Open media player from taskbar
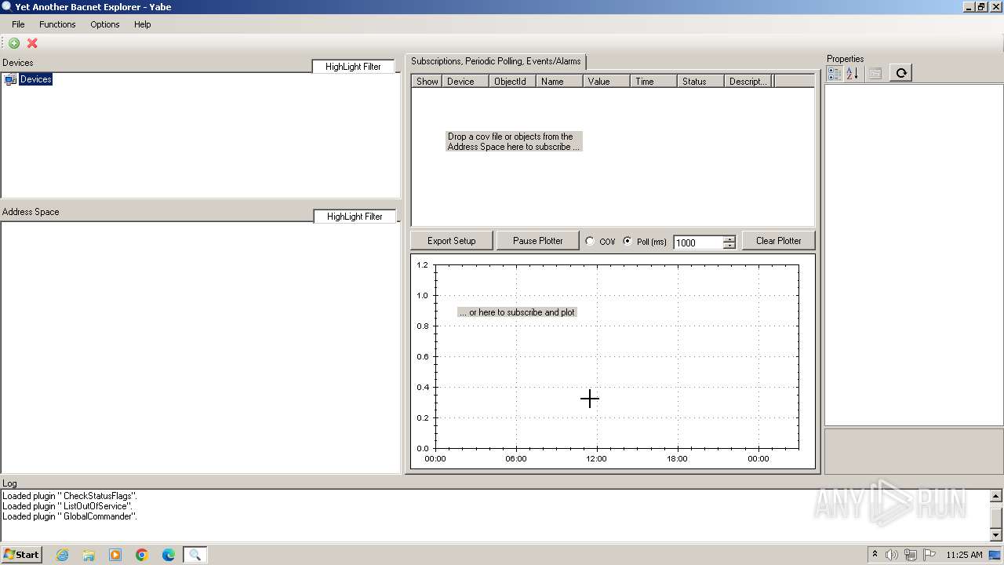Image resolution: width=1004 pixels, height=565 pixels. pyautogui.click(x=115, y=555)
